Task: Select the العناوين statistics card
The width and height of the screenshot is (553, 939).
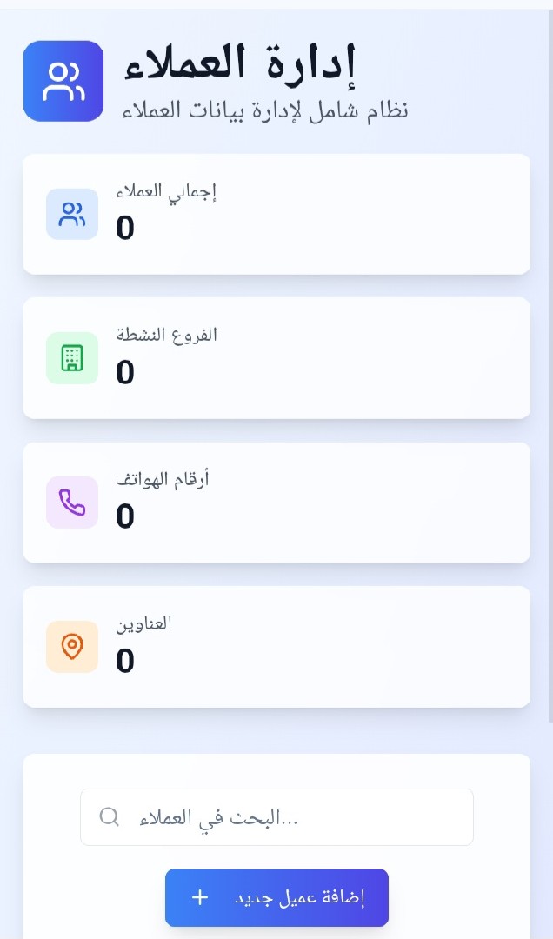Action: tap(276, 647)
